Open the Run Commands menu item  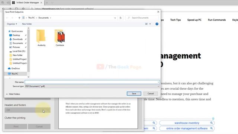217,20
